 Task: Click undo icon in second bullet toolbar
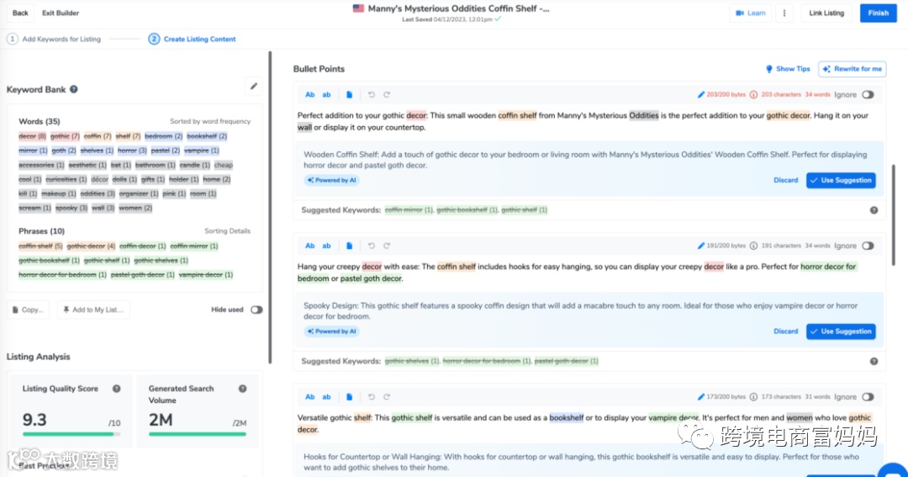372,246
